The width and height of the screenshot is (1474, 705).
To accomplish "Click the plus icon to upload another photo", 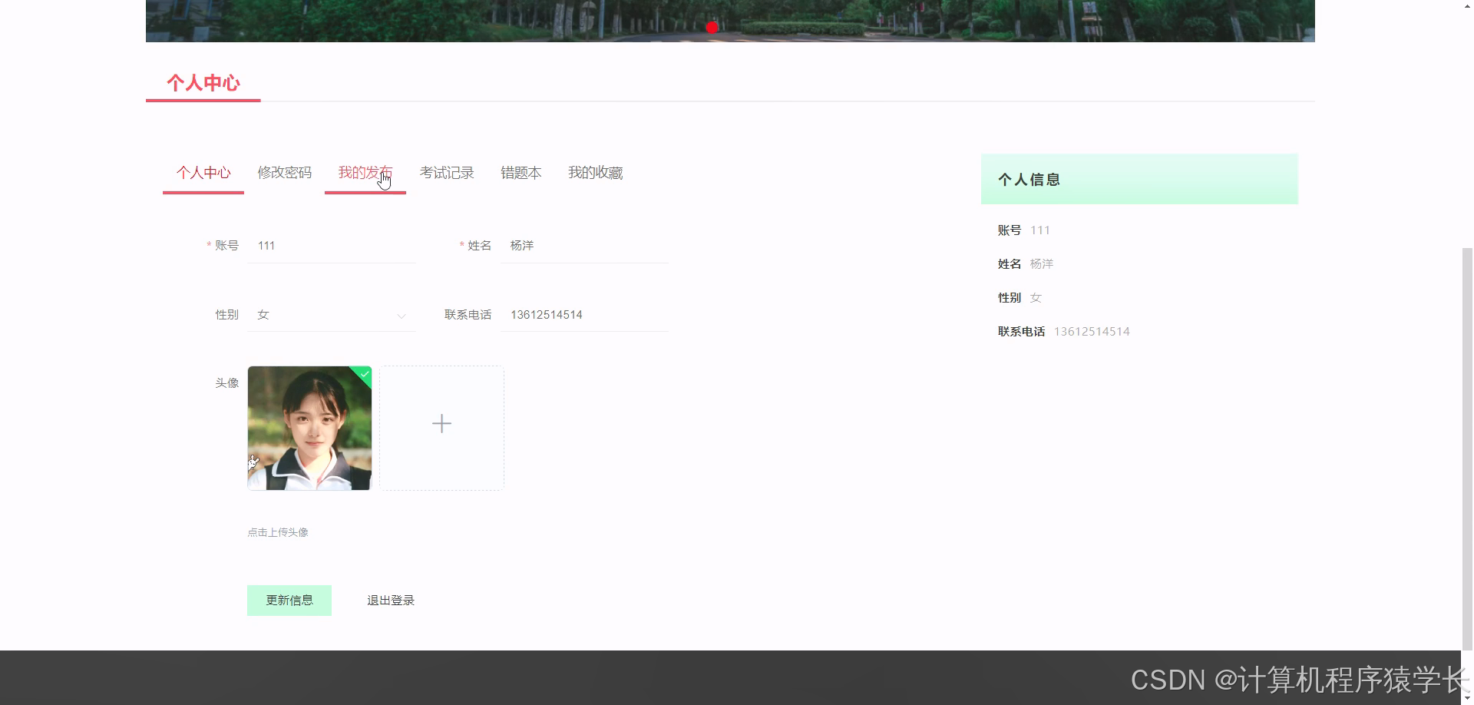I will pyautogui.click(x=441, y=423).
